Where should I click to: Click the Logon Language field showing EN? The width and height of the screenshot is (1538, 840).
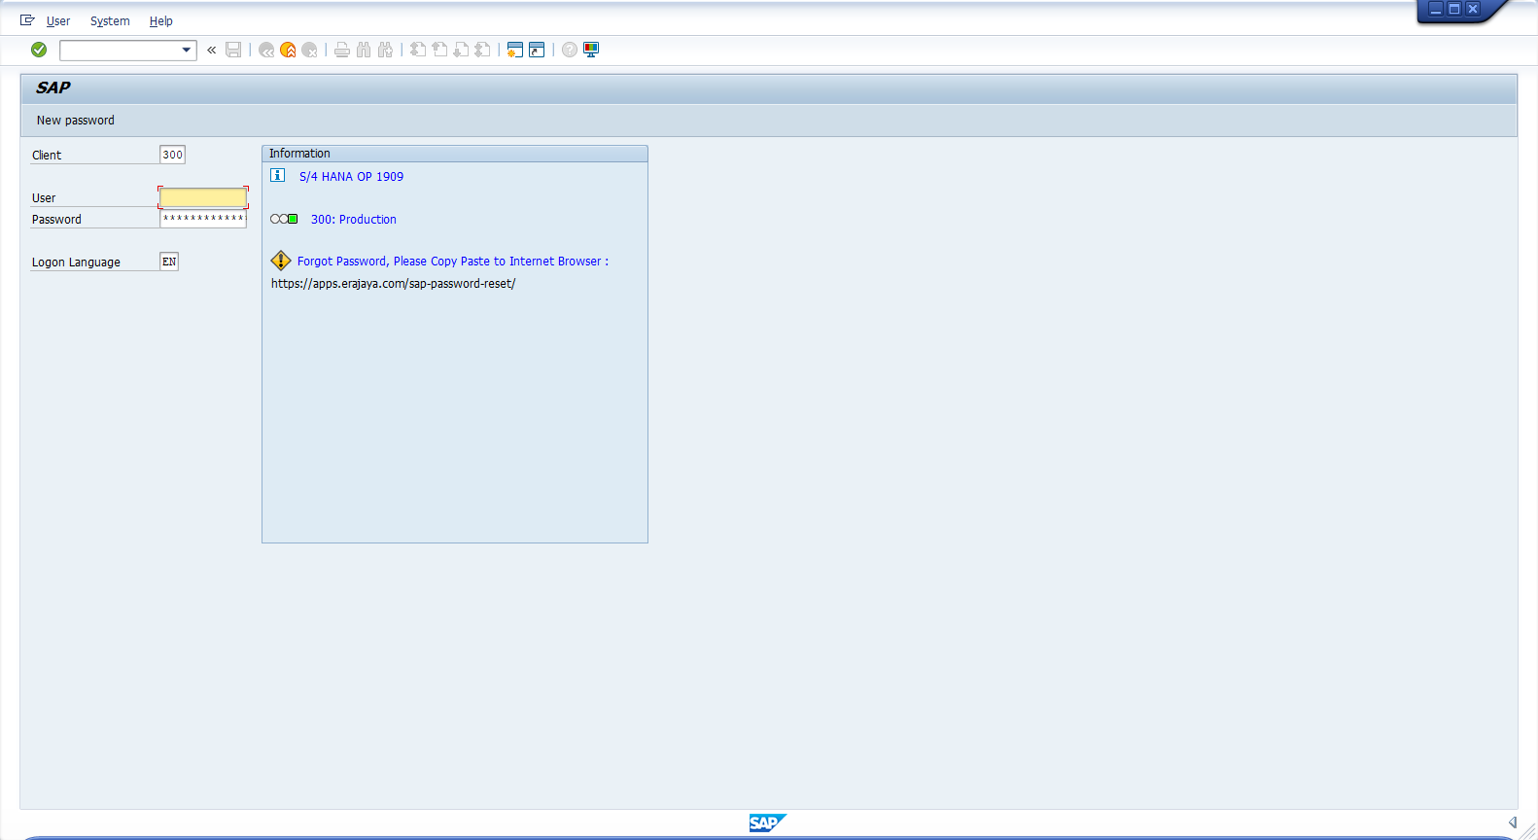(x=169, y=262)
